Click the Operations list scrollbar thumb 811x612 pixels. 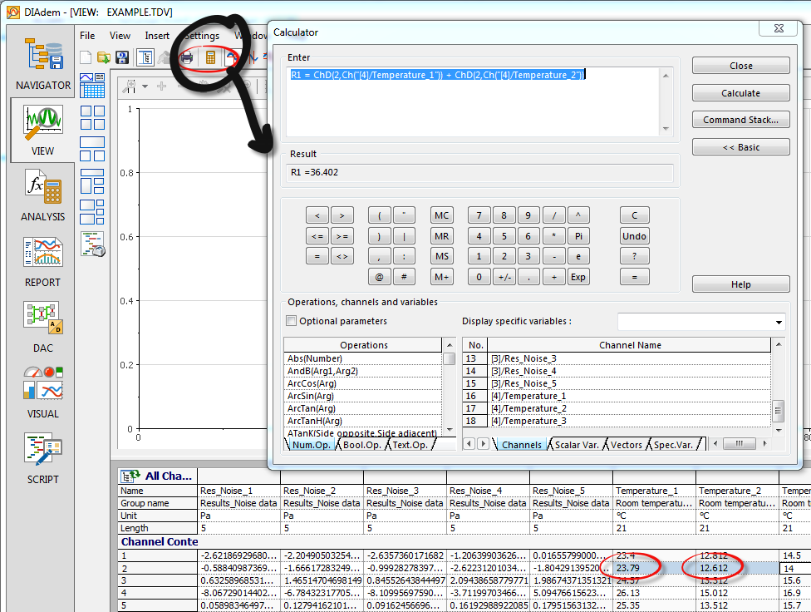(x=450, y=358)
